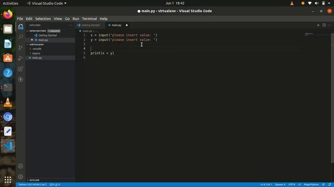Switch to the Getting Started tab
This screenshot has height=187, width=334.
[90, 25]
